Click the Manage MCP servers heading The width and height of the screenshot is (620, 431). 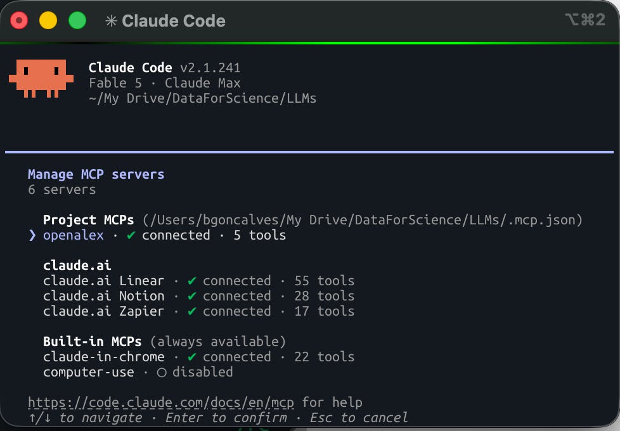[96, 174]
